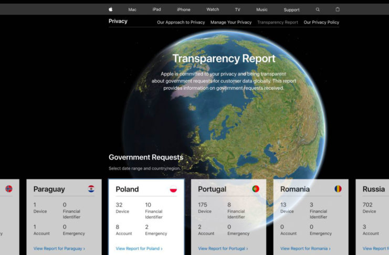Click Russia's 702 Device count
Viewport: 389px width, 255px height.
point(367,205)
